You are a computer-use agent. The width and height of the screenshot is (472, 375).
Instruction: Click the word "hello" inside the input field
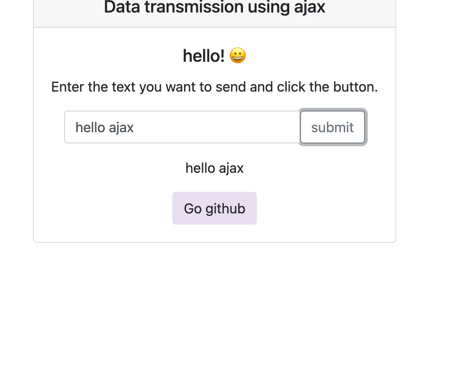coord(90,127)
